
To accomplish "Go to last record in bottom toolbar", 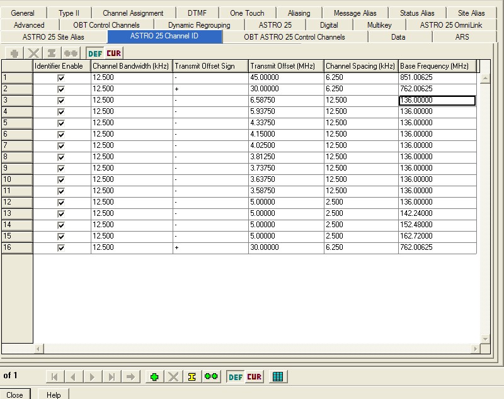I will 112,376.
